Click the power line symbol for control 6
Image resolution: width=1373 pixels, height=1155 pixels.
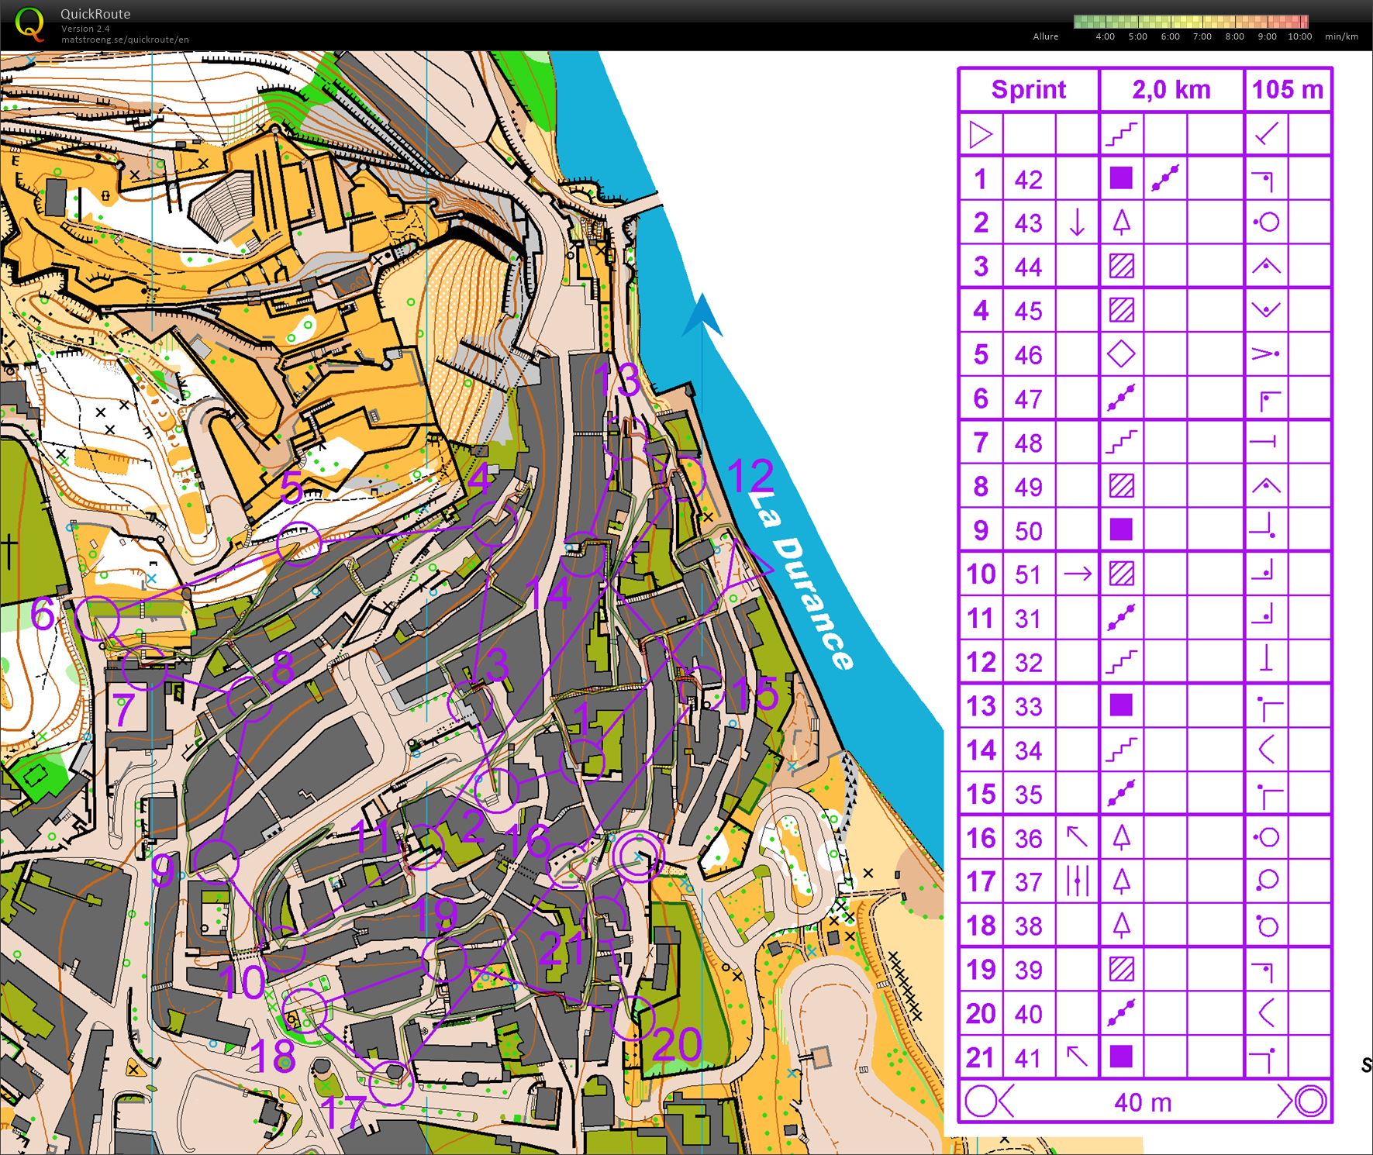coord(1119,398)
